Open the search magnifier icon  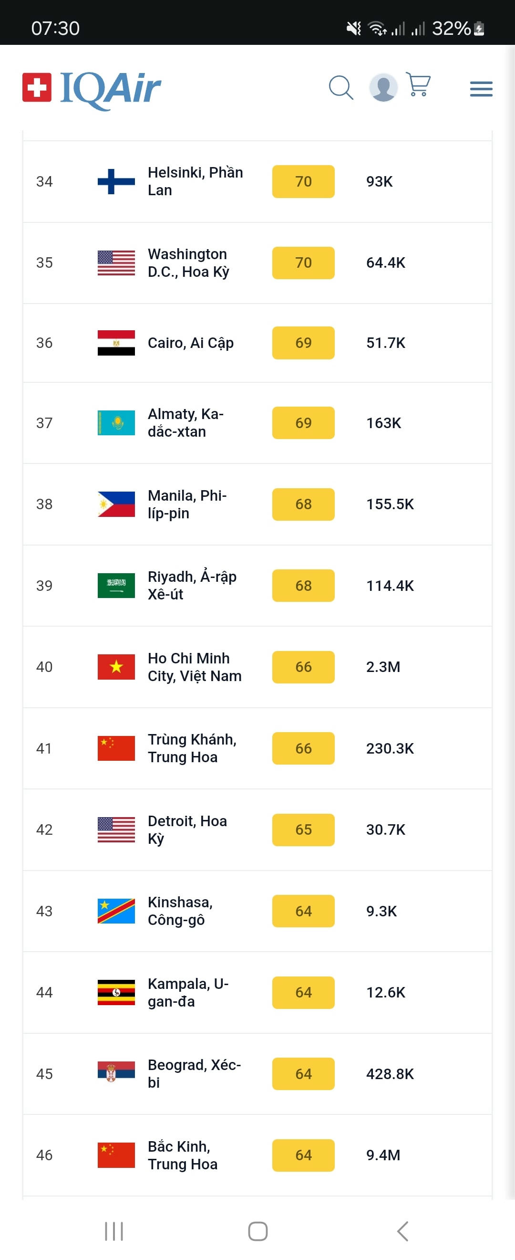coord(340,88)
